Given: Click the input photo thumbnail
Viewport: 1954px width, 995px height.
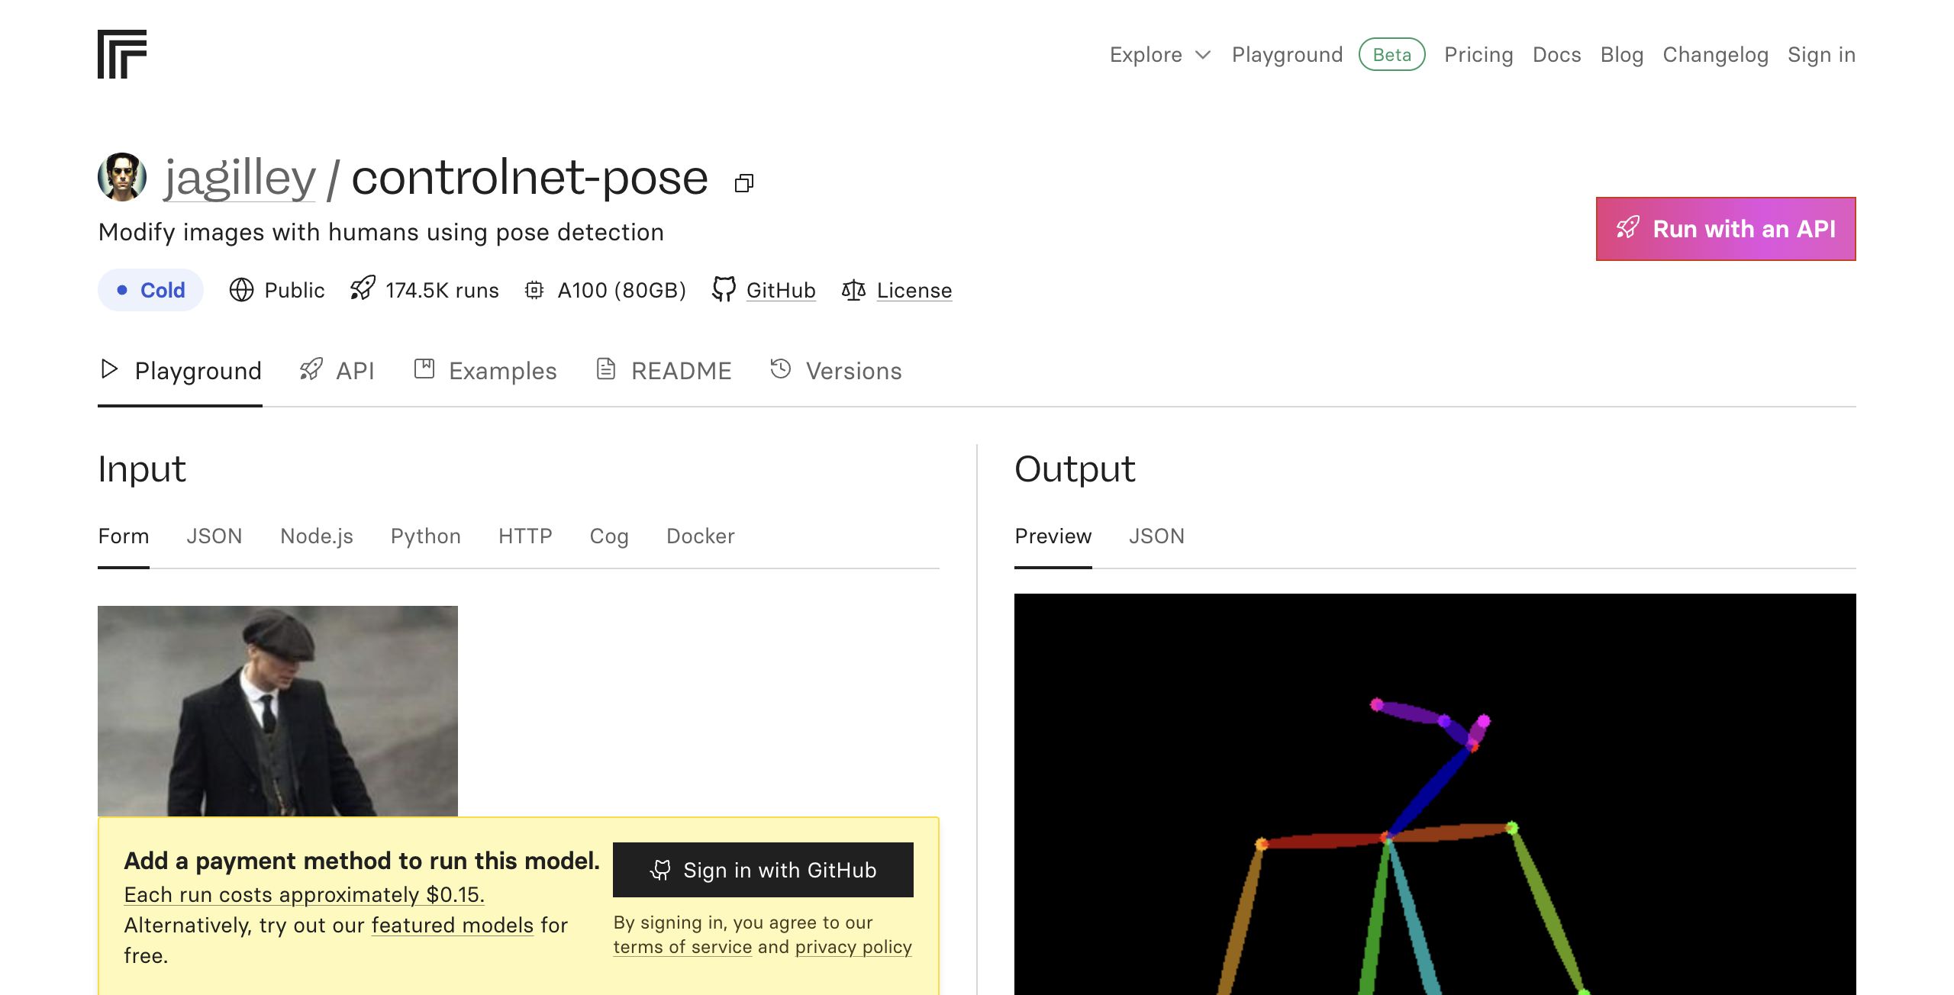Looking at the screenshot, I should point(278,710).
